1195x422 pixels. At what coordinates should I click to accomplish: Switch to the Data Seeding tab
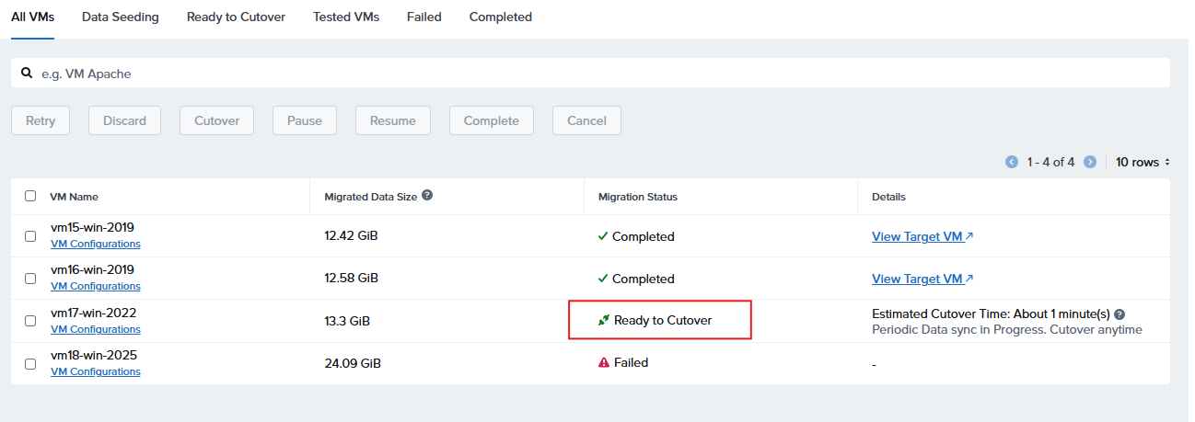click(120, 17)
